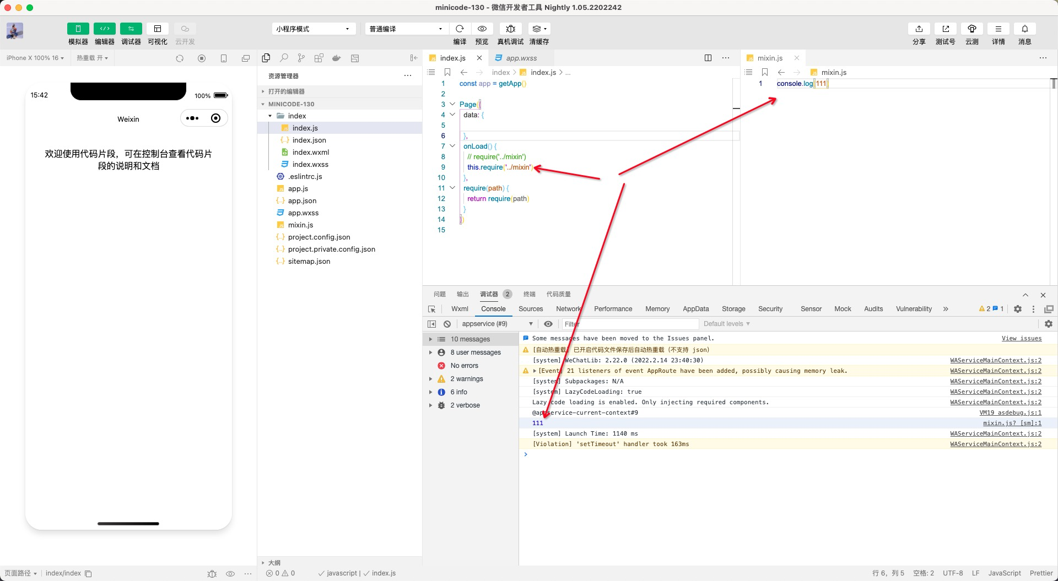
Task: Click the compile refresh icon
Action: [460, 29]
